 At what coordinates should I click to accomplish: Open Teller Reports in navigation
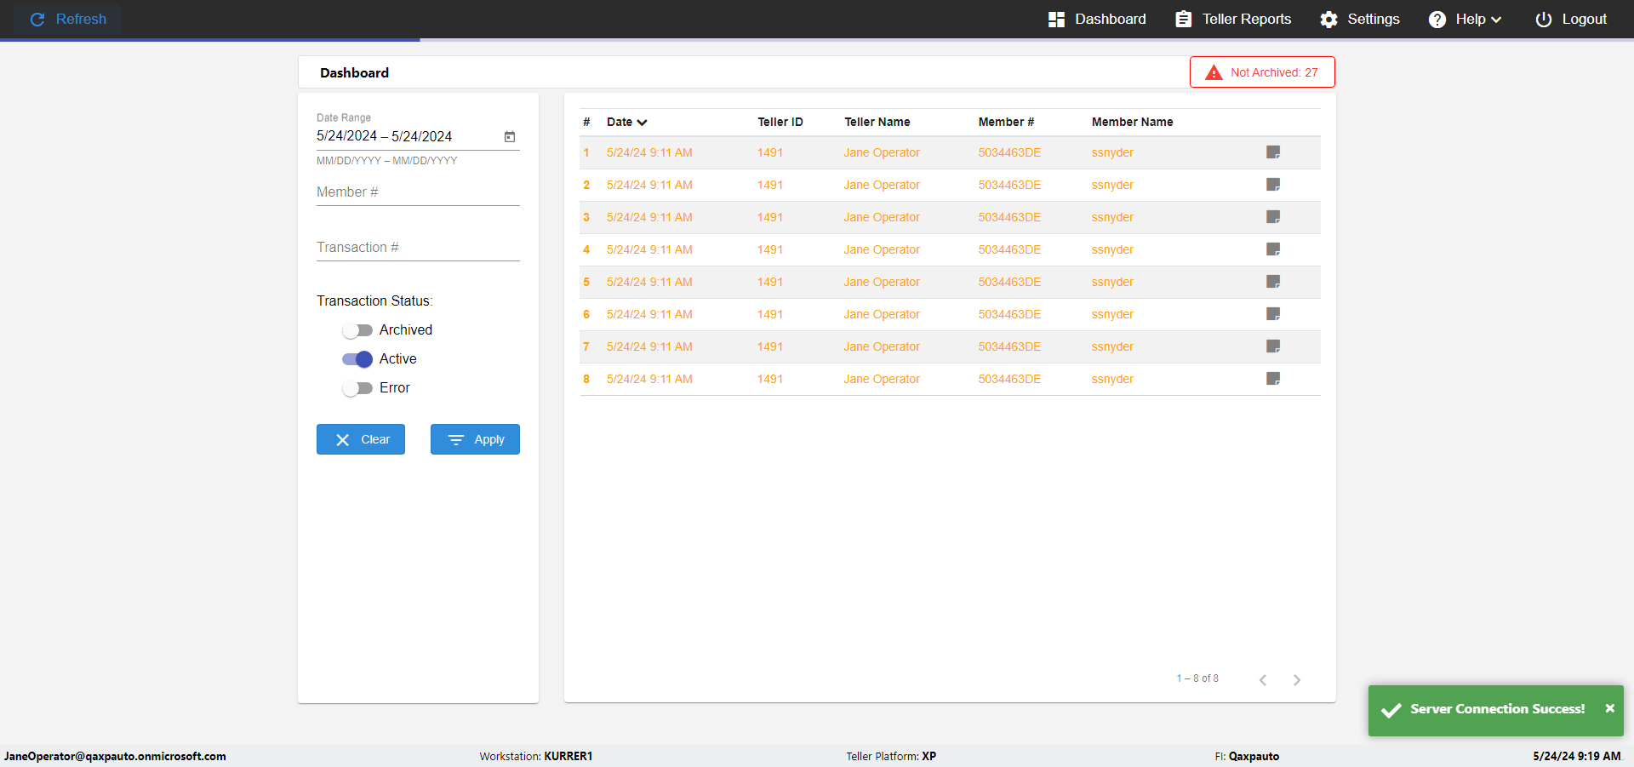[x=1233, y=19]
